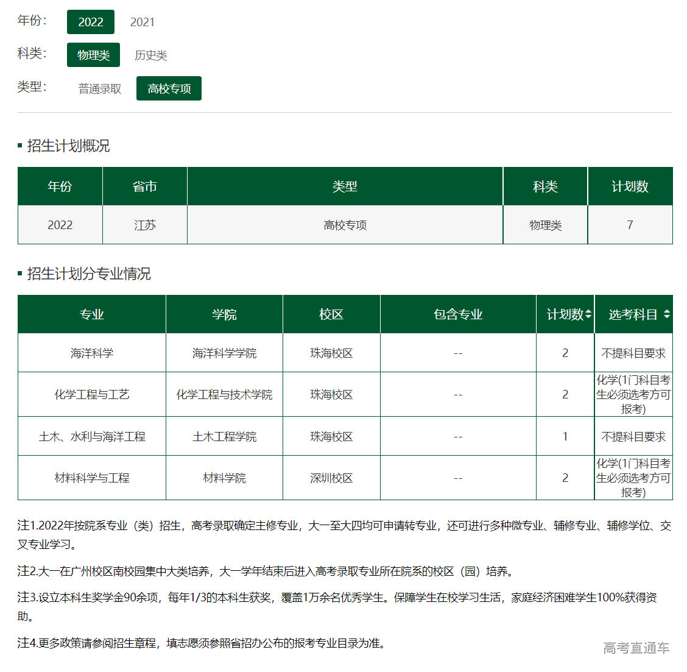Image resolution: width=687 pixels, height=672 pixels.
Task: Click the 招生计划分专业情况 section marker
Action: pyautogui.click(x=20, y=274)
